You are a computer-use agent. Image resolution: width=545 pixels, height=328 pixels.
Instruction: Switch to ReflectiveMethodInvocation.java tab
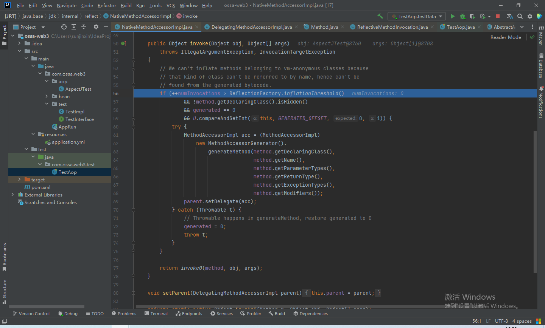click(392, 27)
